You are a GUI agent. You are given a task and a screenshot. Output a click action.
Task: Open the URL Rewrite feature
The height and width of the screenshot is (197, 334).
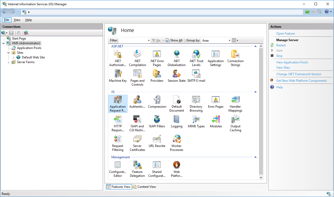(157, 141)
